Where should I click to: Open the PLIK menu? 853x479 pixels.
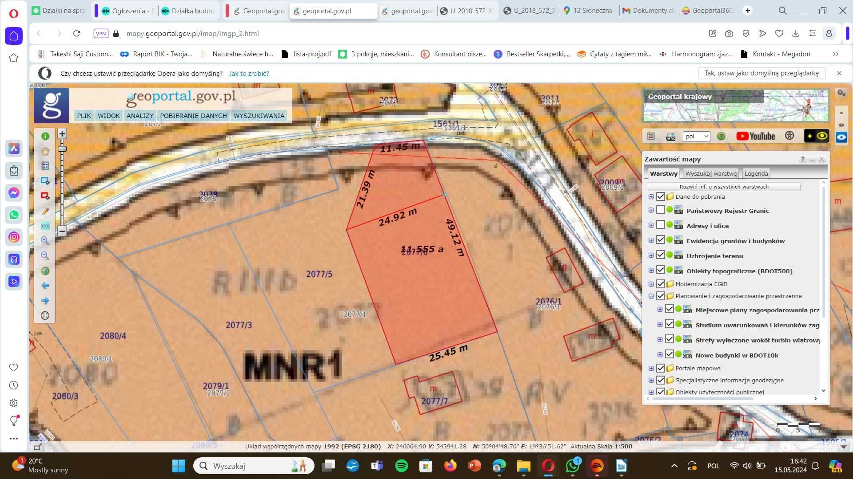coord(84,116)
